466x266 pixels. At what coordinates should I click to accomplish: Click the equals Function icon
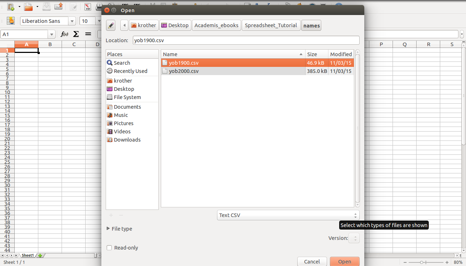[88, 34]
